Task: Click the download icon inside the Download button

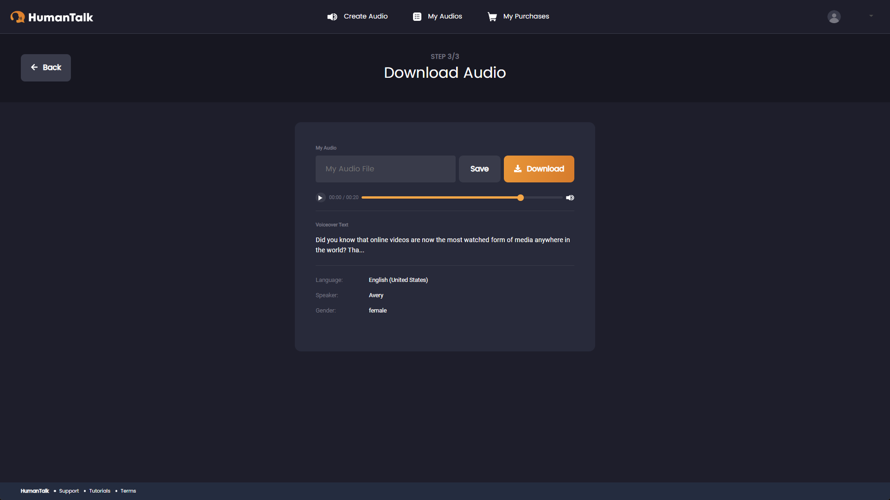Action: coord(518,169)
